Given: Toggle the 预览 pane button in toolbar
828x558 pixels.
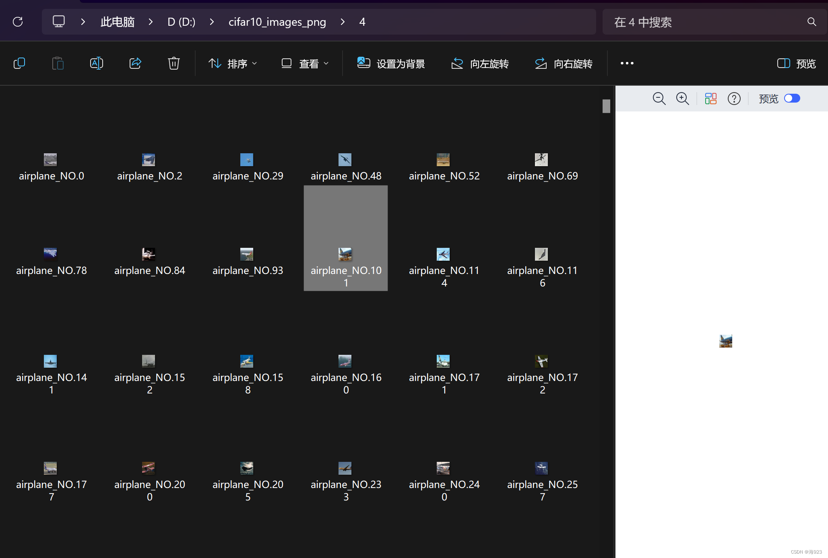Looking at the screenshot, I should click(x=796, y=64).
